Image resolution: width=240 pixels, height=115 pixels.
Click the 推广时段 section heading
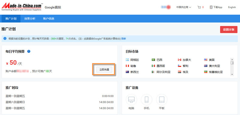(x=12, y=88)
